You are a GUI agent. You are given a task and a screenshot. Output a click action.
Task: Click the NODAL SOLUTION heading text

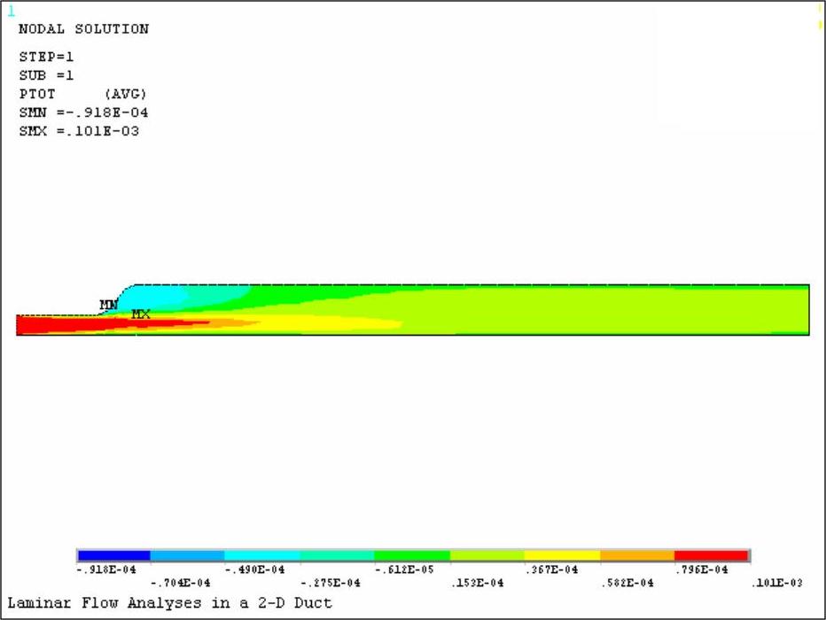84,29
